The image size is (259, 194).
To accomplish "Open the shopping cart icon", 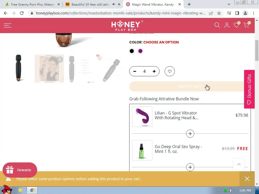I will click(x=247, y=25).
